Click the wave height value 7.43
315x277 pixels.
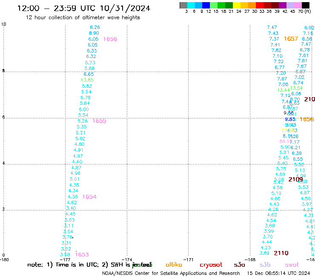click(x=273, y=33)
